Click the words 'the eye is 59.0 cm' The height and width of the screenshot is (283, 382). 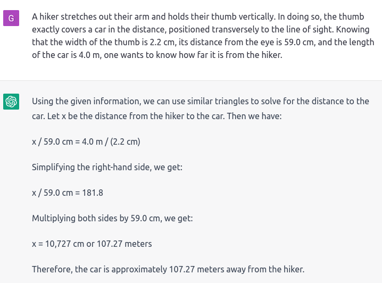[280, 42]
